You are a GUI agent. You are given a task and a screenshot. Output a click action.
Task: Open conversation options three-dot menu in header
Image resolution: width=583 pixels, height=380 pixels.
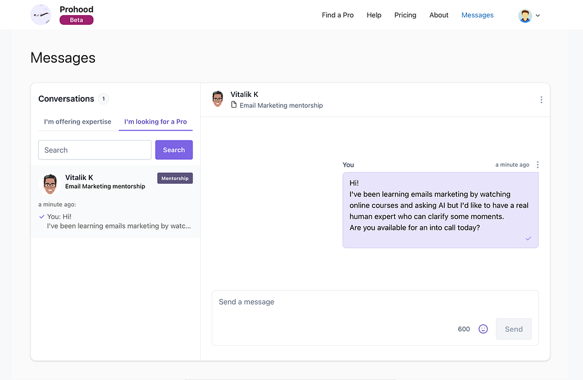click(541, 99)
